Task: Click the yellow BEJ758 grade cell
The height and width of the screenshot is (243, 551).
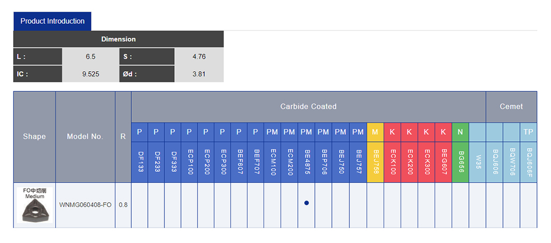Action: click(375, 162)
